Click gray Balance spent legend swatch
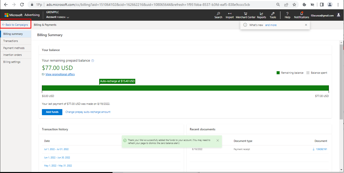This screenshot has width=344, height=173. click(308, 73)
